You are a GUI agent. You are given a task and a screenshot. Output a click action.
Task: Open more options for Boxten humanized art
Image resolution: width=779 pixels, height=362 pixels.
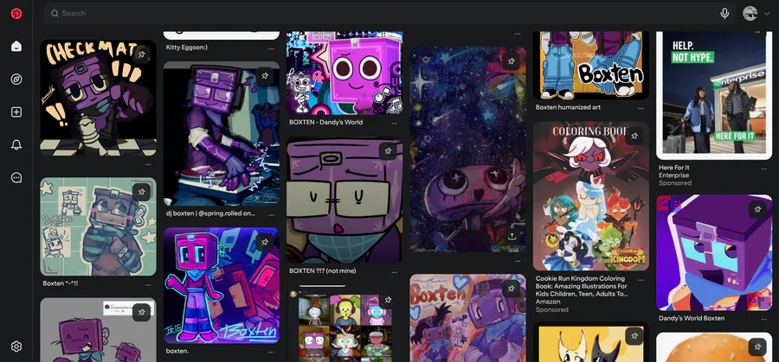(641, 109)
